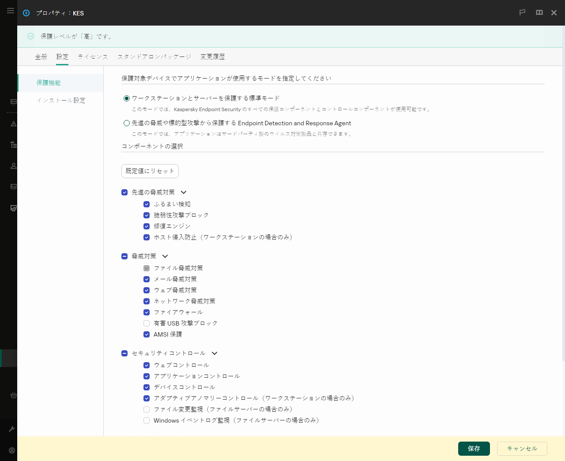The image size is (565, 461).
Task: Select インストール設定 in the left panel
Action: click(61, 101)
